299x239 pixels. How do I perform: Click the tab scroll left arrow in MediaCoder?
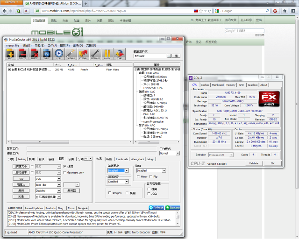pos(86,159)
